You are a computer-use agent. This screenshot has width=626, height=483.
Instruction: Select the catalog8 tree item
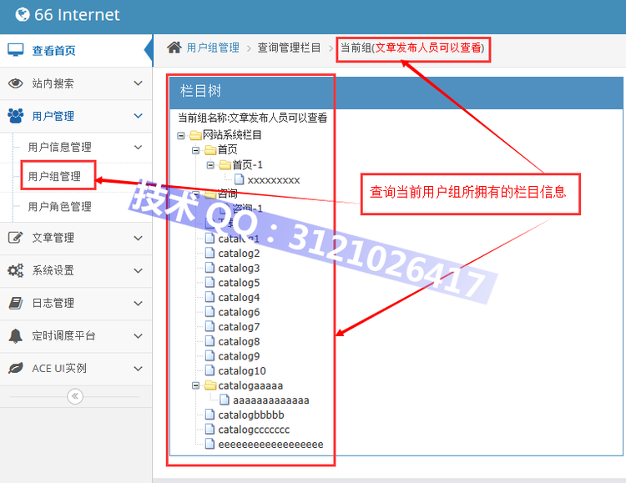(239, 341)
